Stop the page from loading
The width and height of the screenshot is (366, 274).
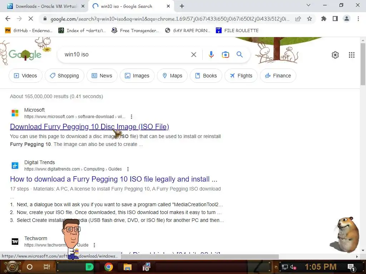click(31, 19)
